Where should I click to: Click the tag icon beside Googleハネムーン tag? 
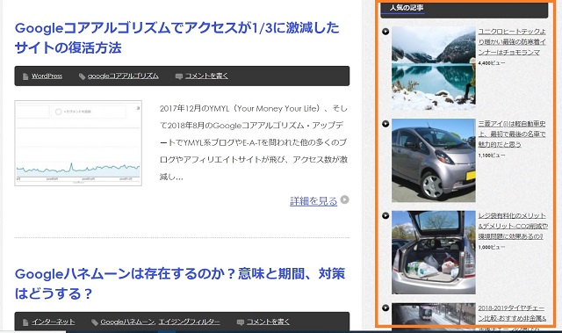pyautogui.click(x=95, y=322)
